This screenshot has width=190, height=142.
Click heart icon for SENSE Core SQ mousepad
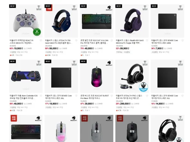(x=182, y=96)
